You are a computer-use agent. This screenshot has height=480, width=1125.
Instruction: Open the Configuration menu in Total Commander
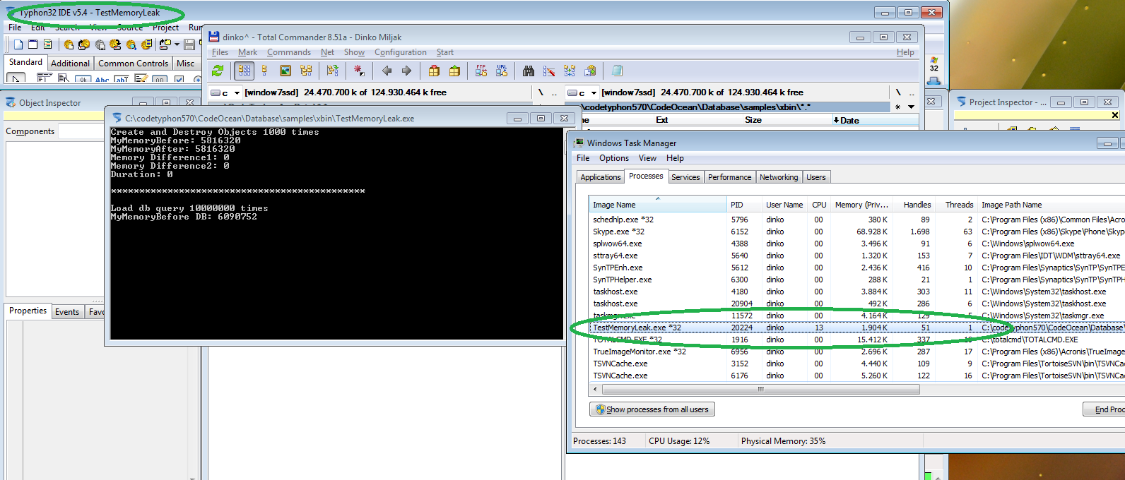tap(401, 52)
